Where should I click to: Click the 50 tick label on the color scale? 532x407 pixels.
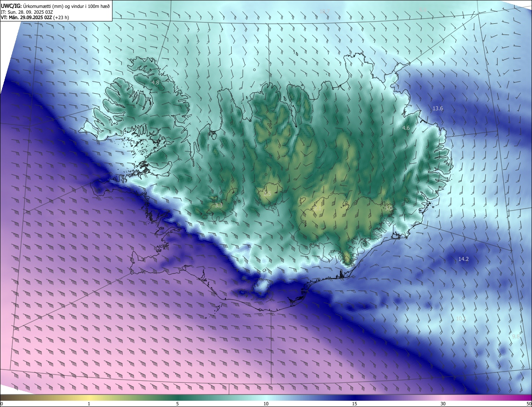coord(529,404)
